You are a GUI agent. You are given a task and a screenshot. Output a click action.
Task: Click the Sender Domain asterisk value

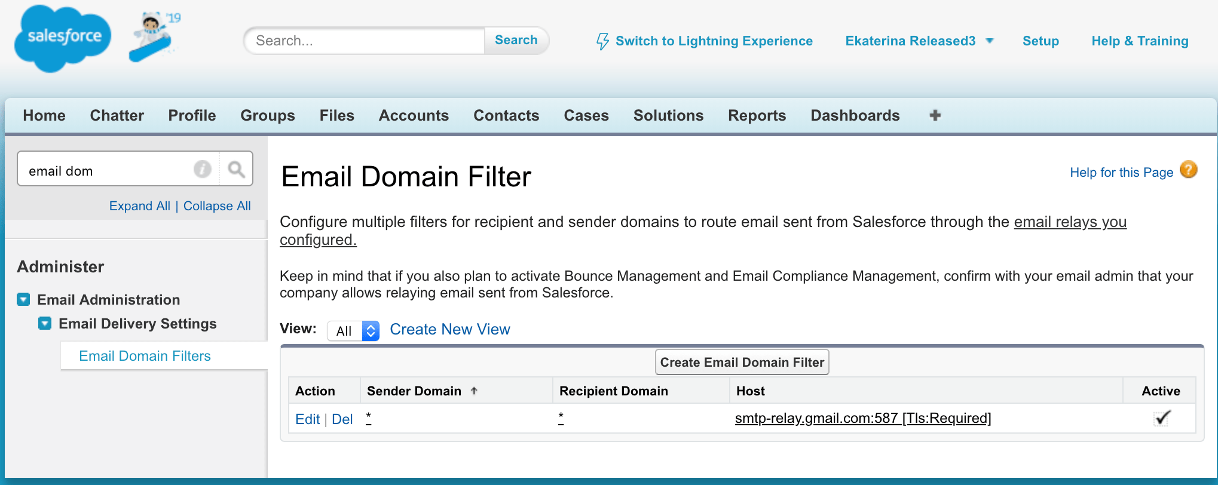click(x=369, y=418)
